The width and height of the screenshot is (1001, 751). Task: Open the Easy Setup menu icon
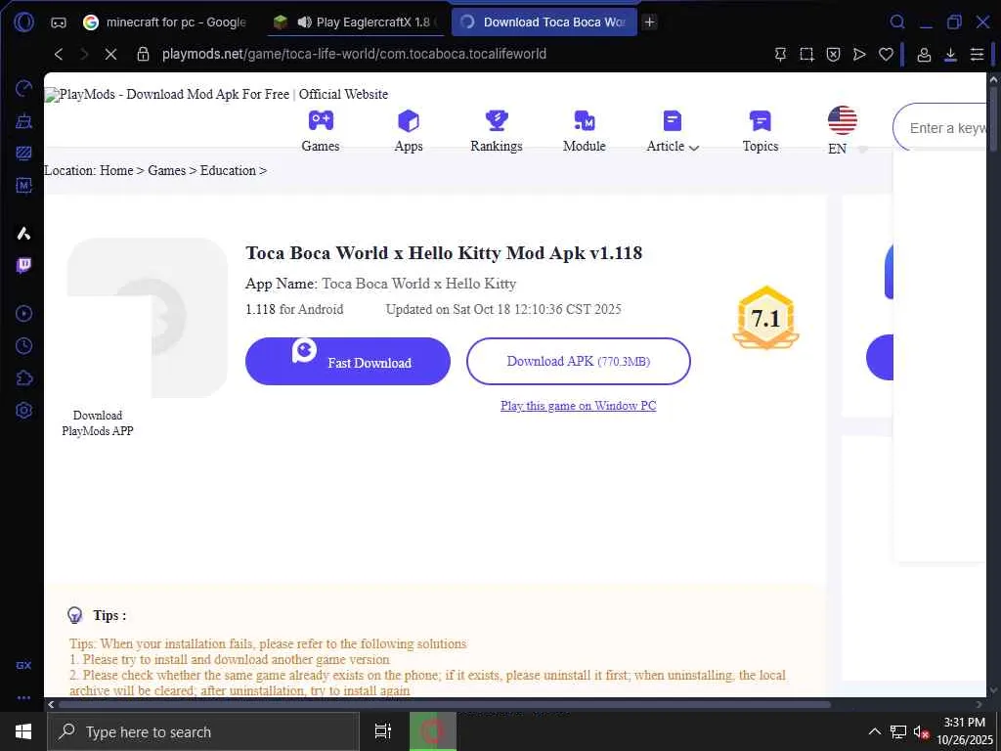[977, 55]
